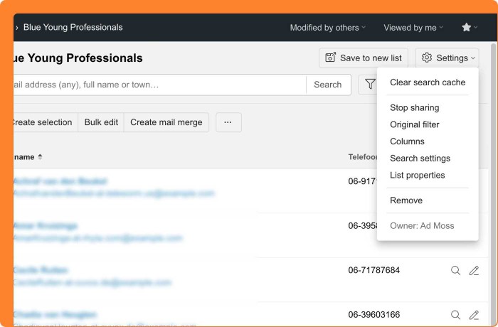498x327 pixels.
Task: Focus the name or town search field
Action: point(159,85)
